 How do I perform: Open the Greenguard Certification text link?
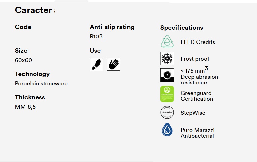pyautogui.click(x=197, y=96)
